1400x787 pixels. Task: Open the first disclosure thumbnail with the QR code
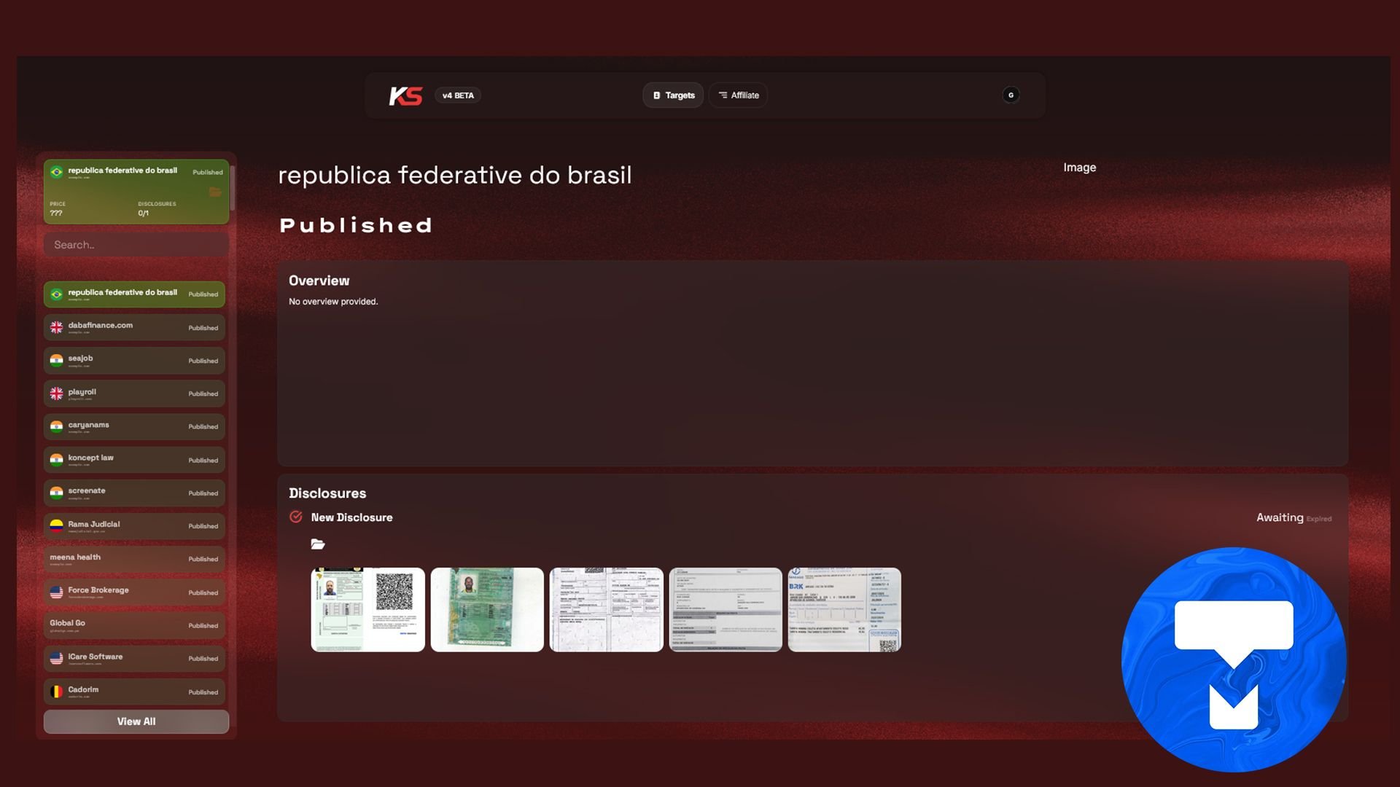(x=367, y=610)
